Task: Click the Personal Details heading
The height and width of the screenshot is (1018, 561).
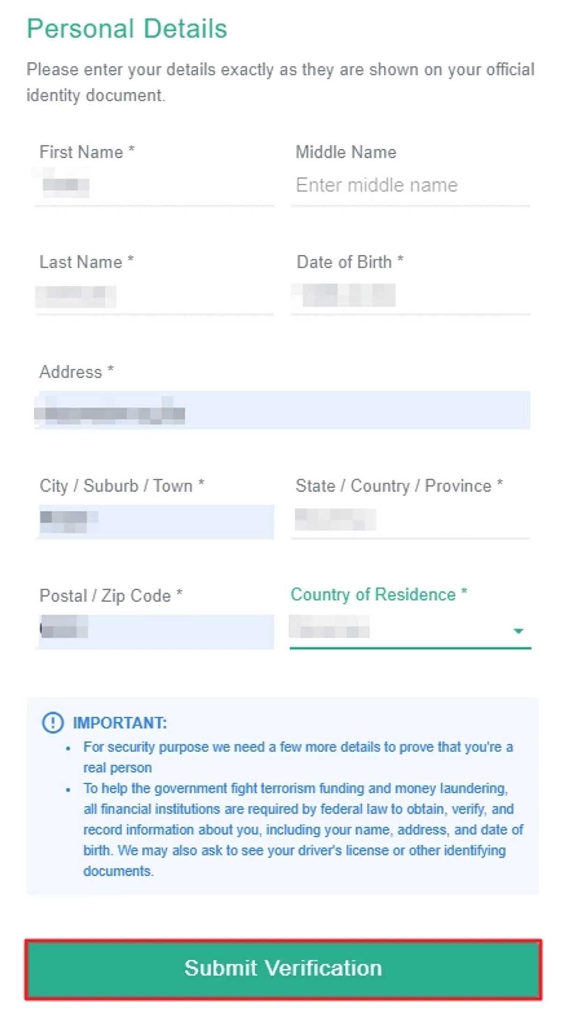Action: pos(127,29)
